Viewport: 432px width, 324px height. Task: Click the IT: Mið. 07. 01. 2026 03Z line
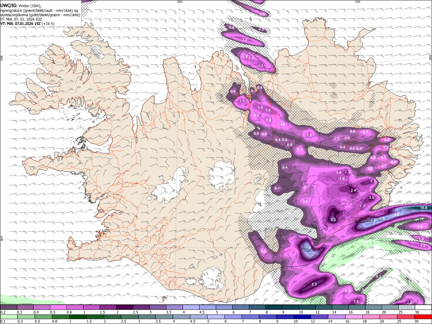22,19
